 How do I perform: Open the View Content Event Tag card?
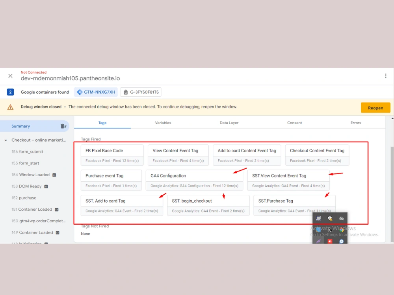coord(178,155)
